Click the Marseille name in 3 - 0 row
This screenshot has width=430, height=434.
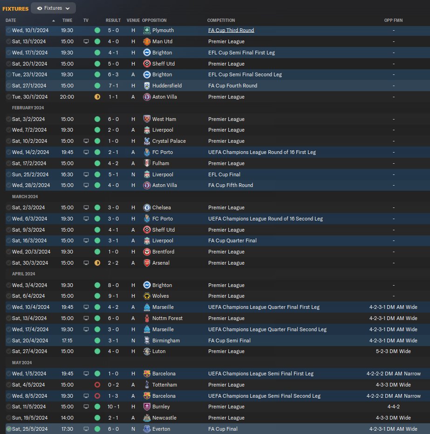point(163,329)
